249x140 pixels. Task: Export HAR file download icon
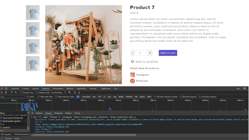(79, 93)
